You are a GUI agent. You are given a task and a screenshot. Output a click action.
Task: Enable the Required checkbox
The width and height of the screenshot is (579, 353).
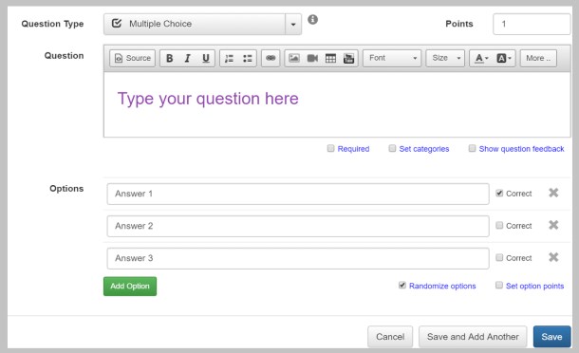pos(331,148)
